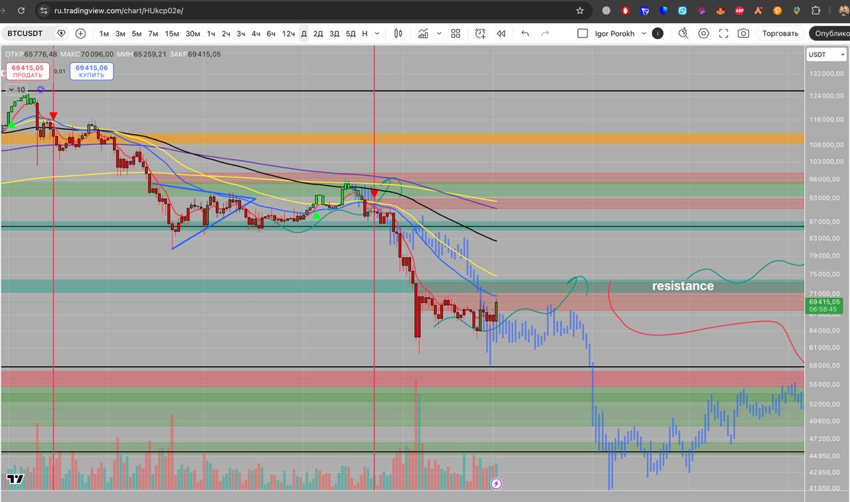850x502 pixels.
Task: Open the indicators menu icon
Action: (x=423, y=34)
